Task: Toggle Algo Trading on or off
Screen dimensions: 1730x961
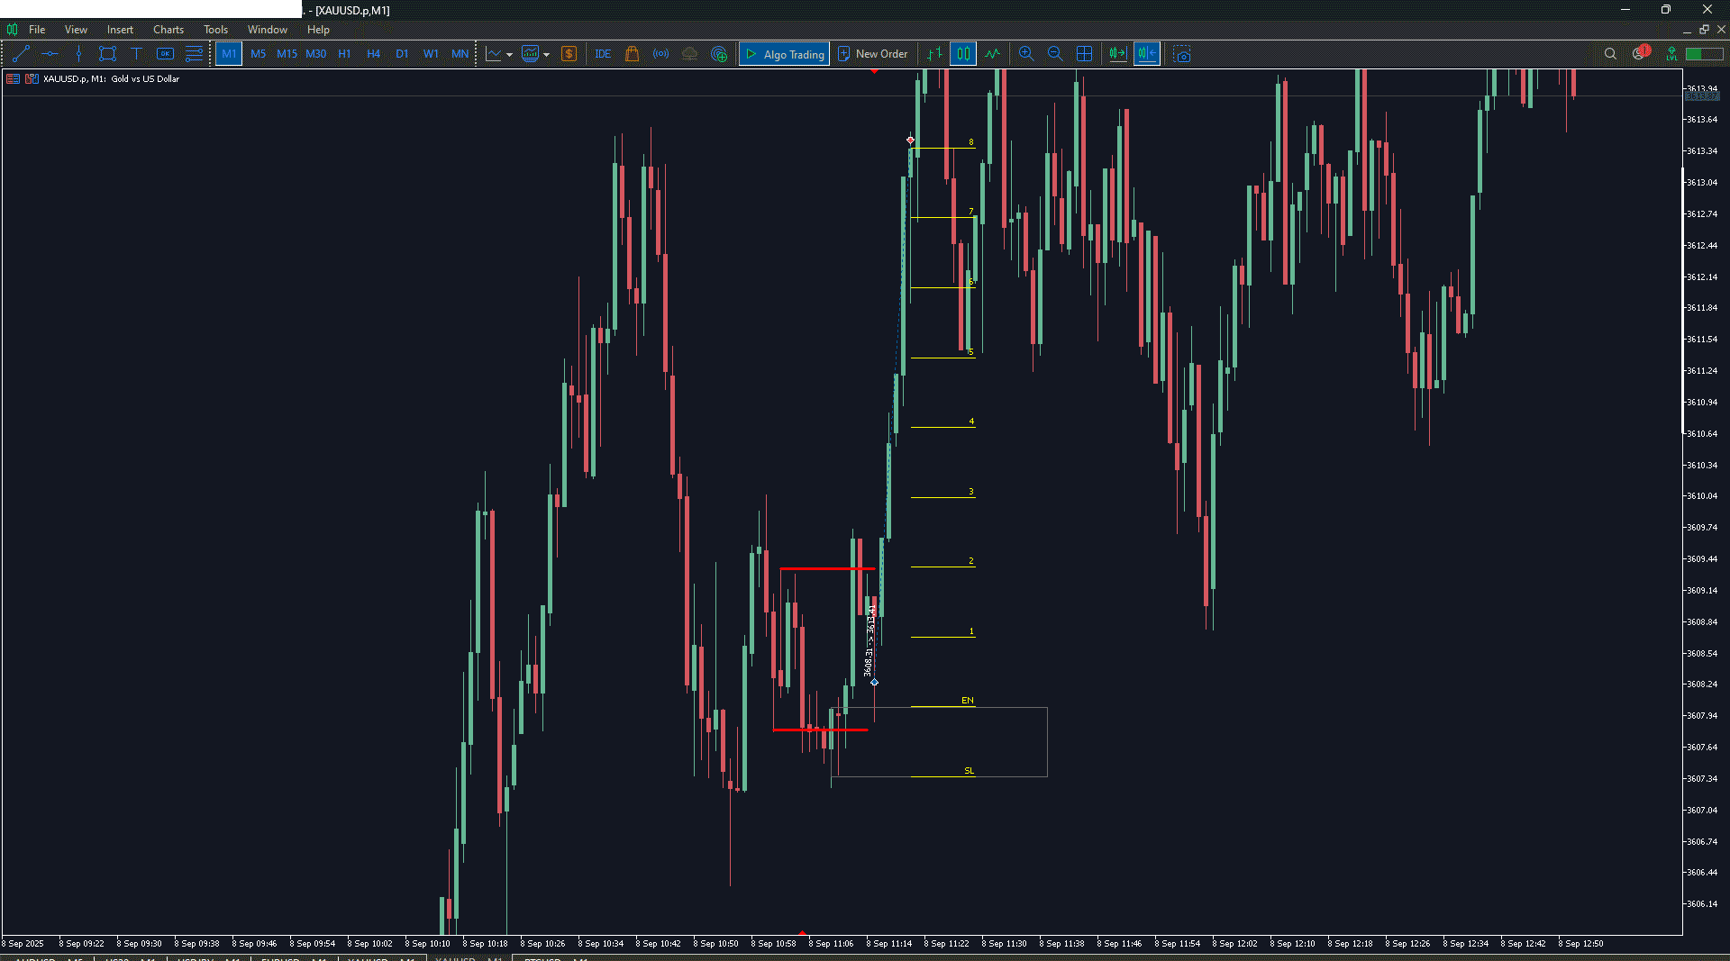Action: tap(784, 54)
